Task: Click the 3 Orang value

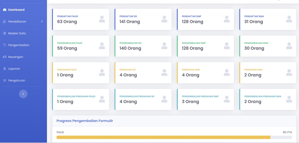Action: (190, 102)
